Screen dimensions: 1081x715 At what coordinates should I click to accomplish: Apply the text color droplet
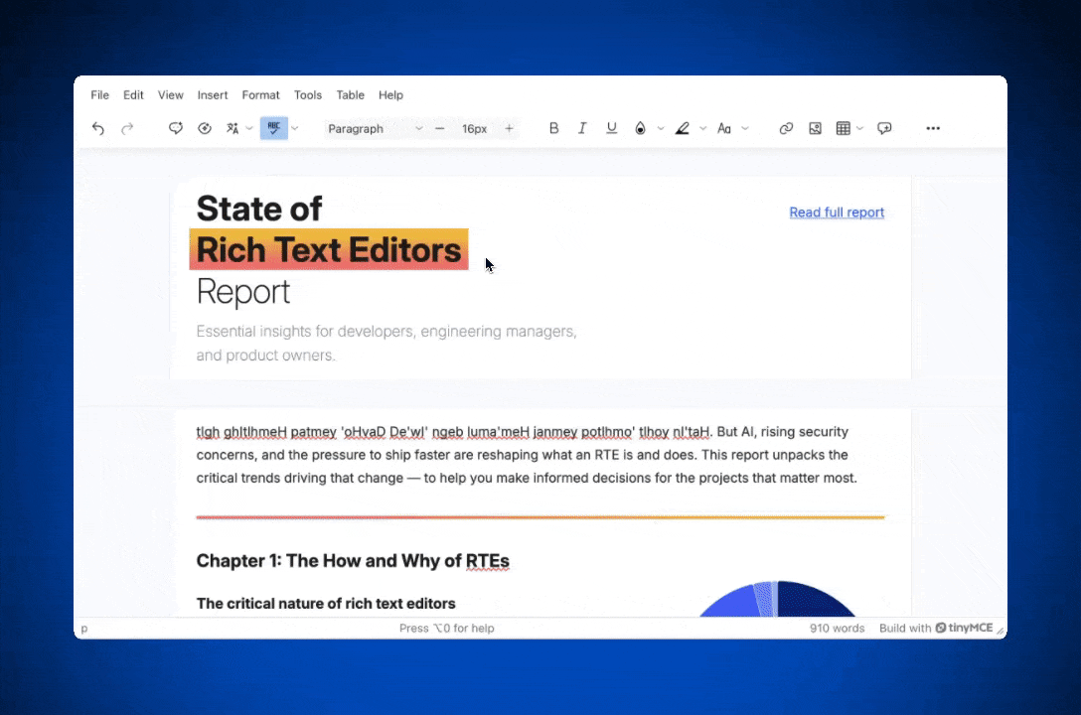click(x=641, y=128)
